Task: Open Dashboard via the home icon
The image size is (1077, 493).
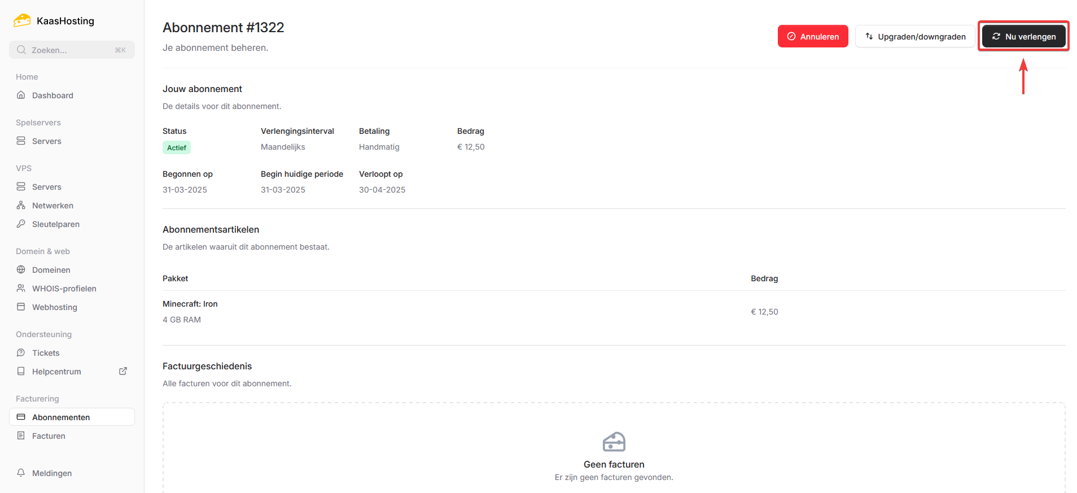Action: coord(21,95)
